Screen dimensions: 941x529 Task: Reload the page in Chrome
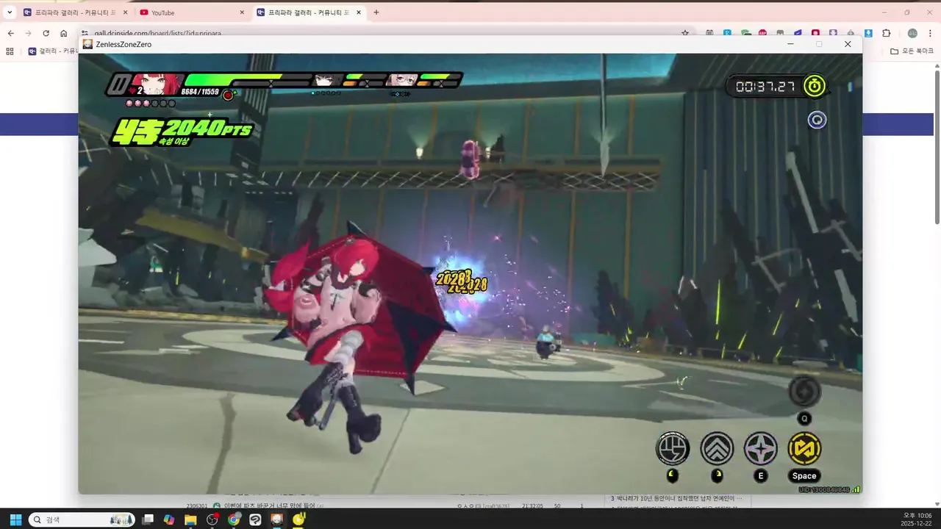(x=46, y=33)
